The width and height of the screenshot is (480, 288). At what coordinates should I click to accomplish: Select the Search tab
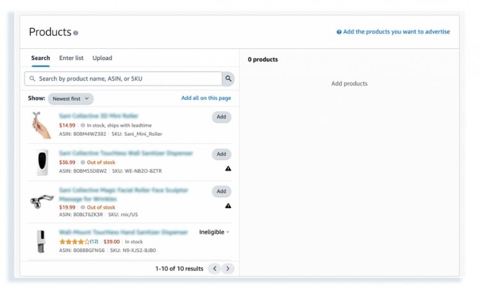coord(40,58)
